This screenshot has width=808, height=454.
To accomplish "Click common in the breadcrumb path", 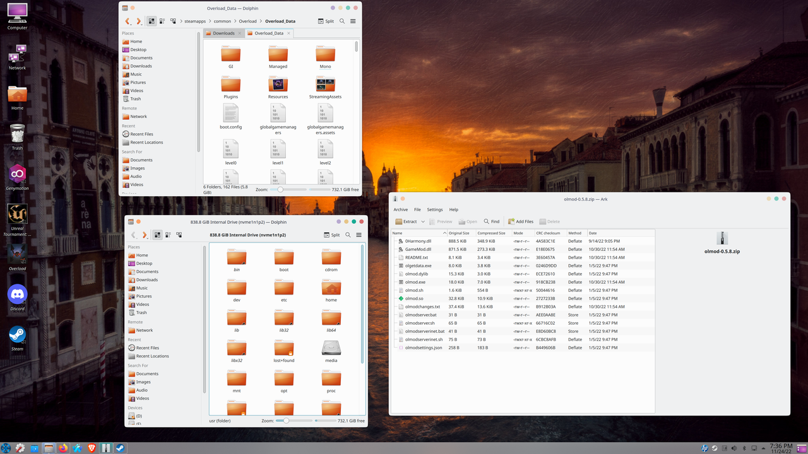I will [x=222, y=21].
